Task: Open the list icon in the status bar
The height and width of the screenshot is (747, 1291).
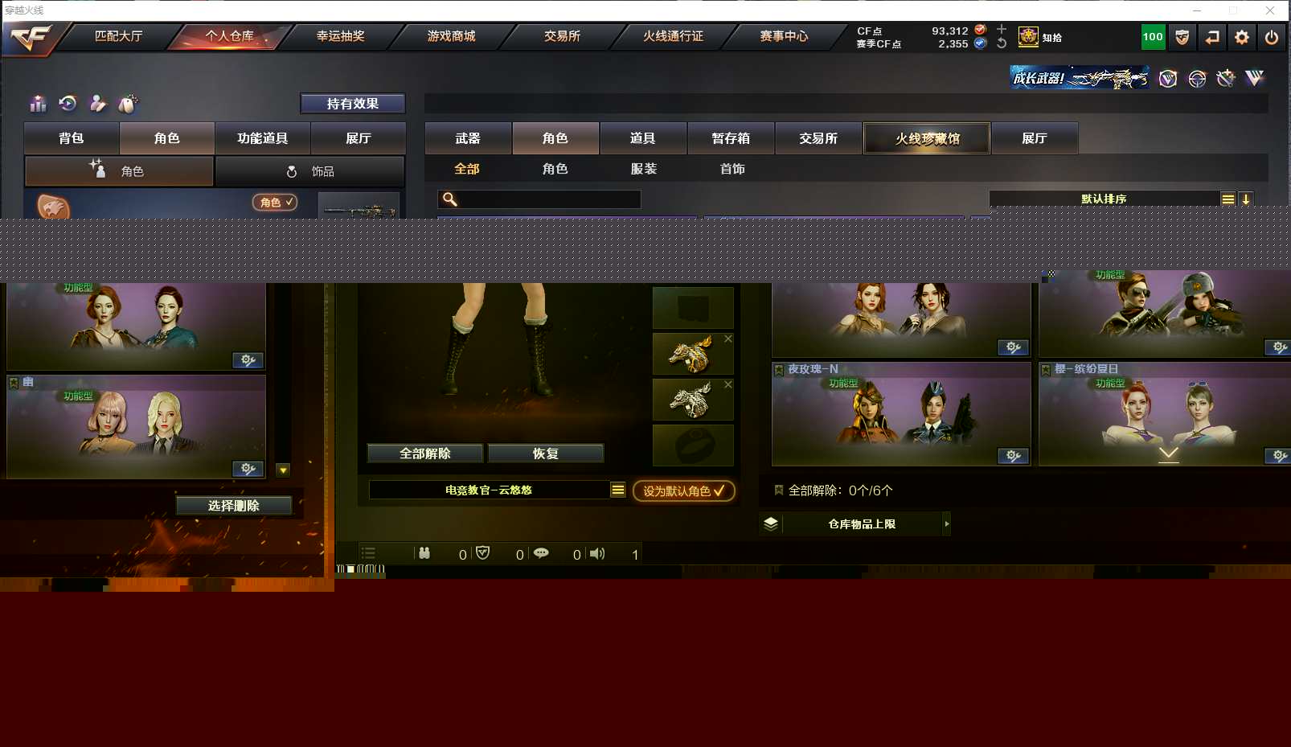Action: 368,553
